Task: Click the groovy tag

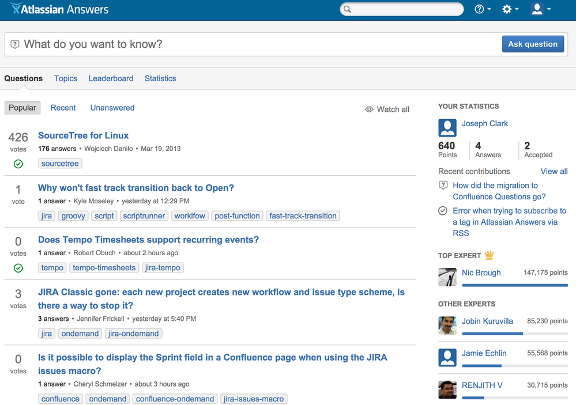Action: 73,216
